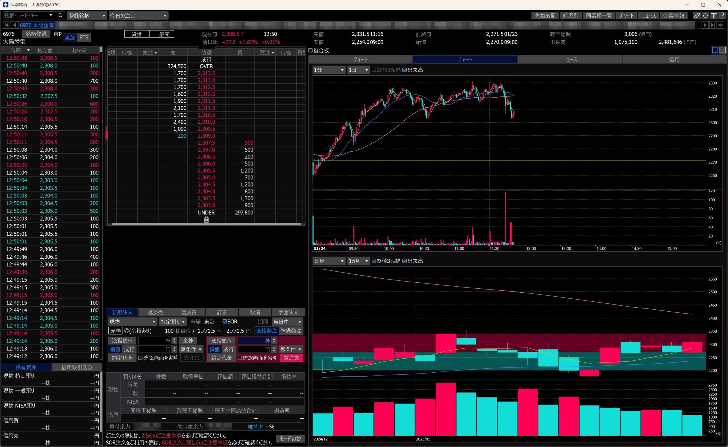Viewport: 728px width, 447px height.
Task: Uncheck the SOR checkbox
Action: coord(224,321)
